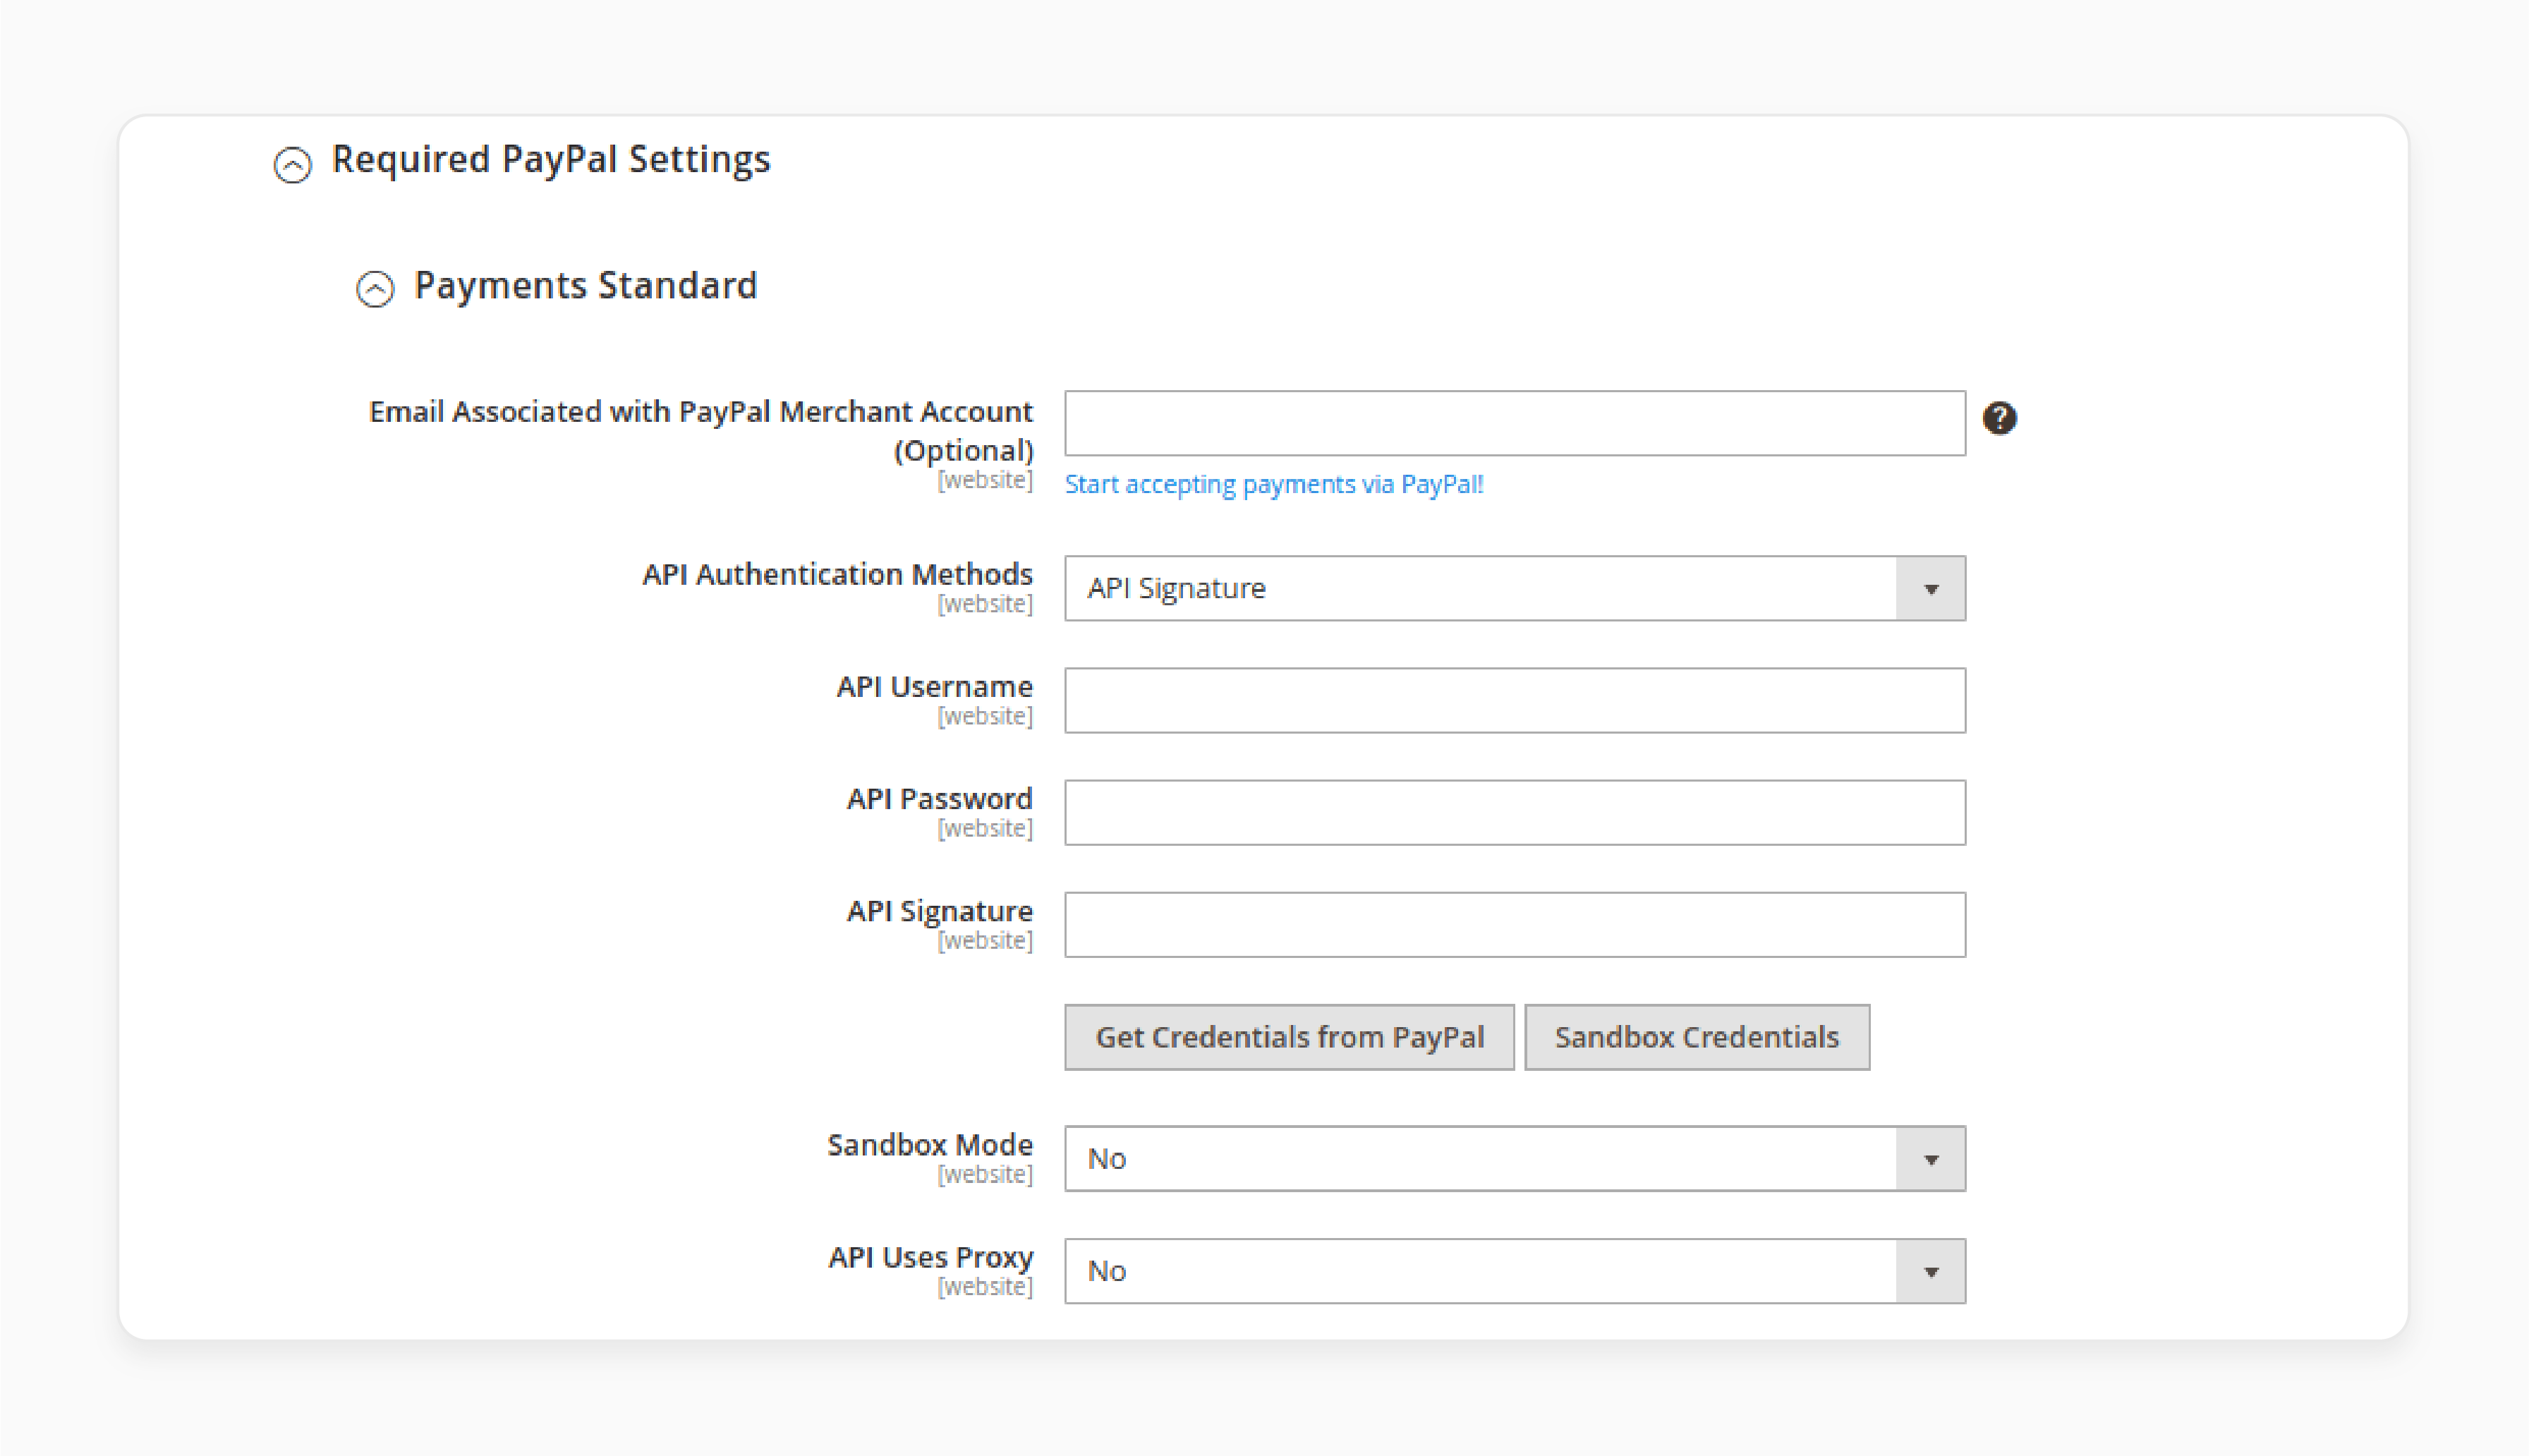Viewport: 2529px width, 1456px height.
Task: Follow the Start accepting payments via PayPal link
Action: pyautogui.click(x=1273, y=484)
